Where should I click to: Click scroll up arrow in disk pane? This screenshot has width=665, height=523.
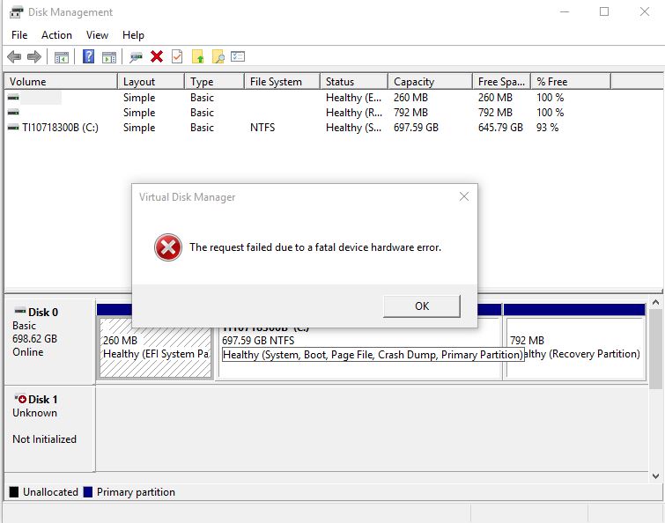coord(655,302)
